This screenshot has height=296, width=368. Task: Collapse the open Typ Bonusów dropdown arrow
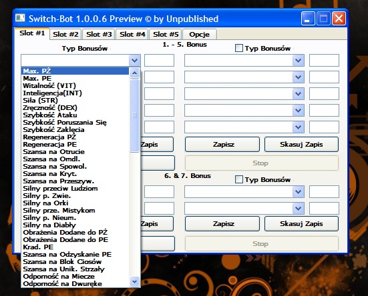tap(134, 61)
